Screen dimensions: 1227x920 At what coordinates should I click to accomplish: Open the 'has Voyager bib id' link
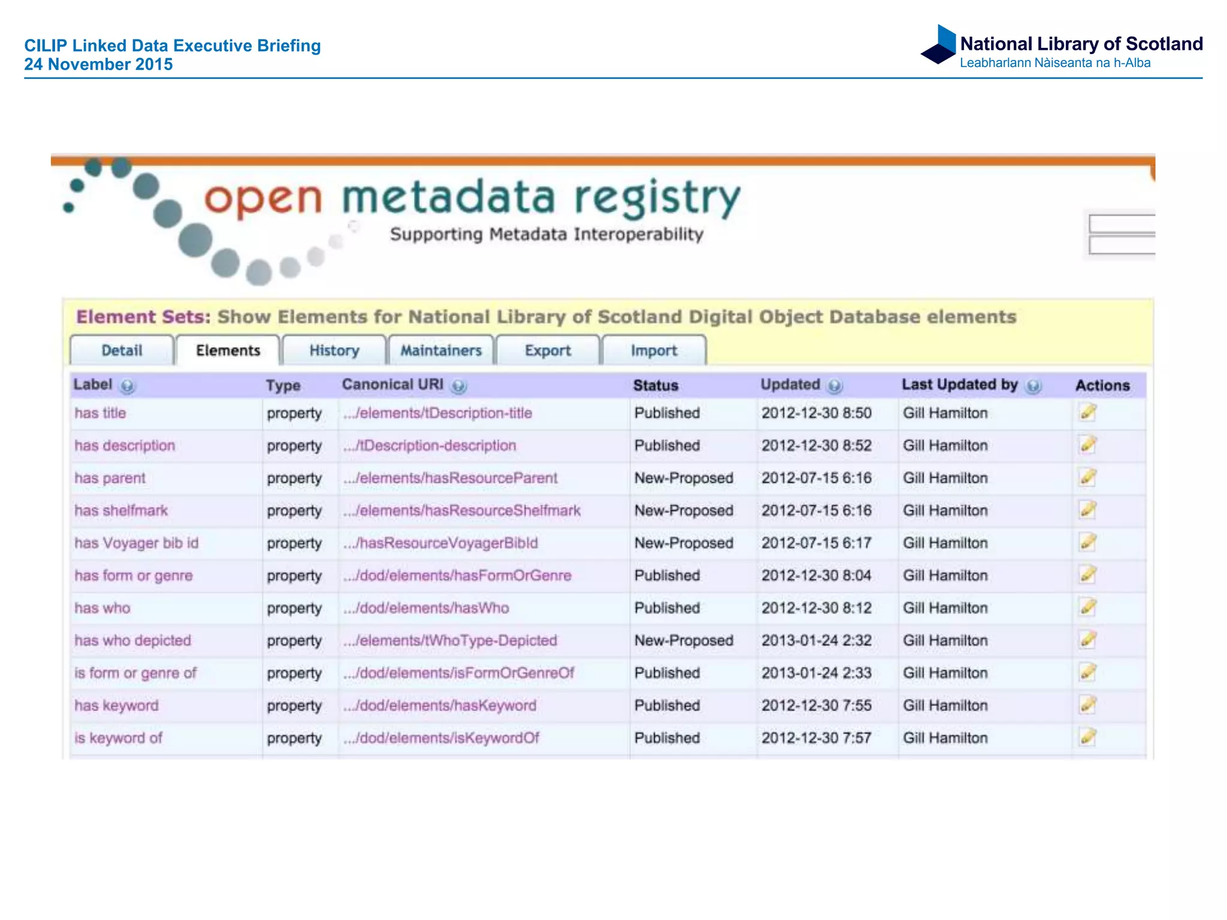[x=136, y=543]
